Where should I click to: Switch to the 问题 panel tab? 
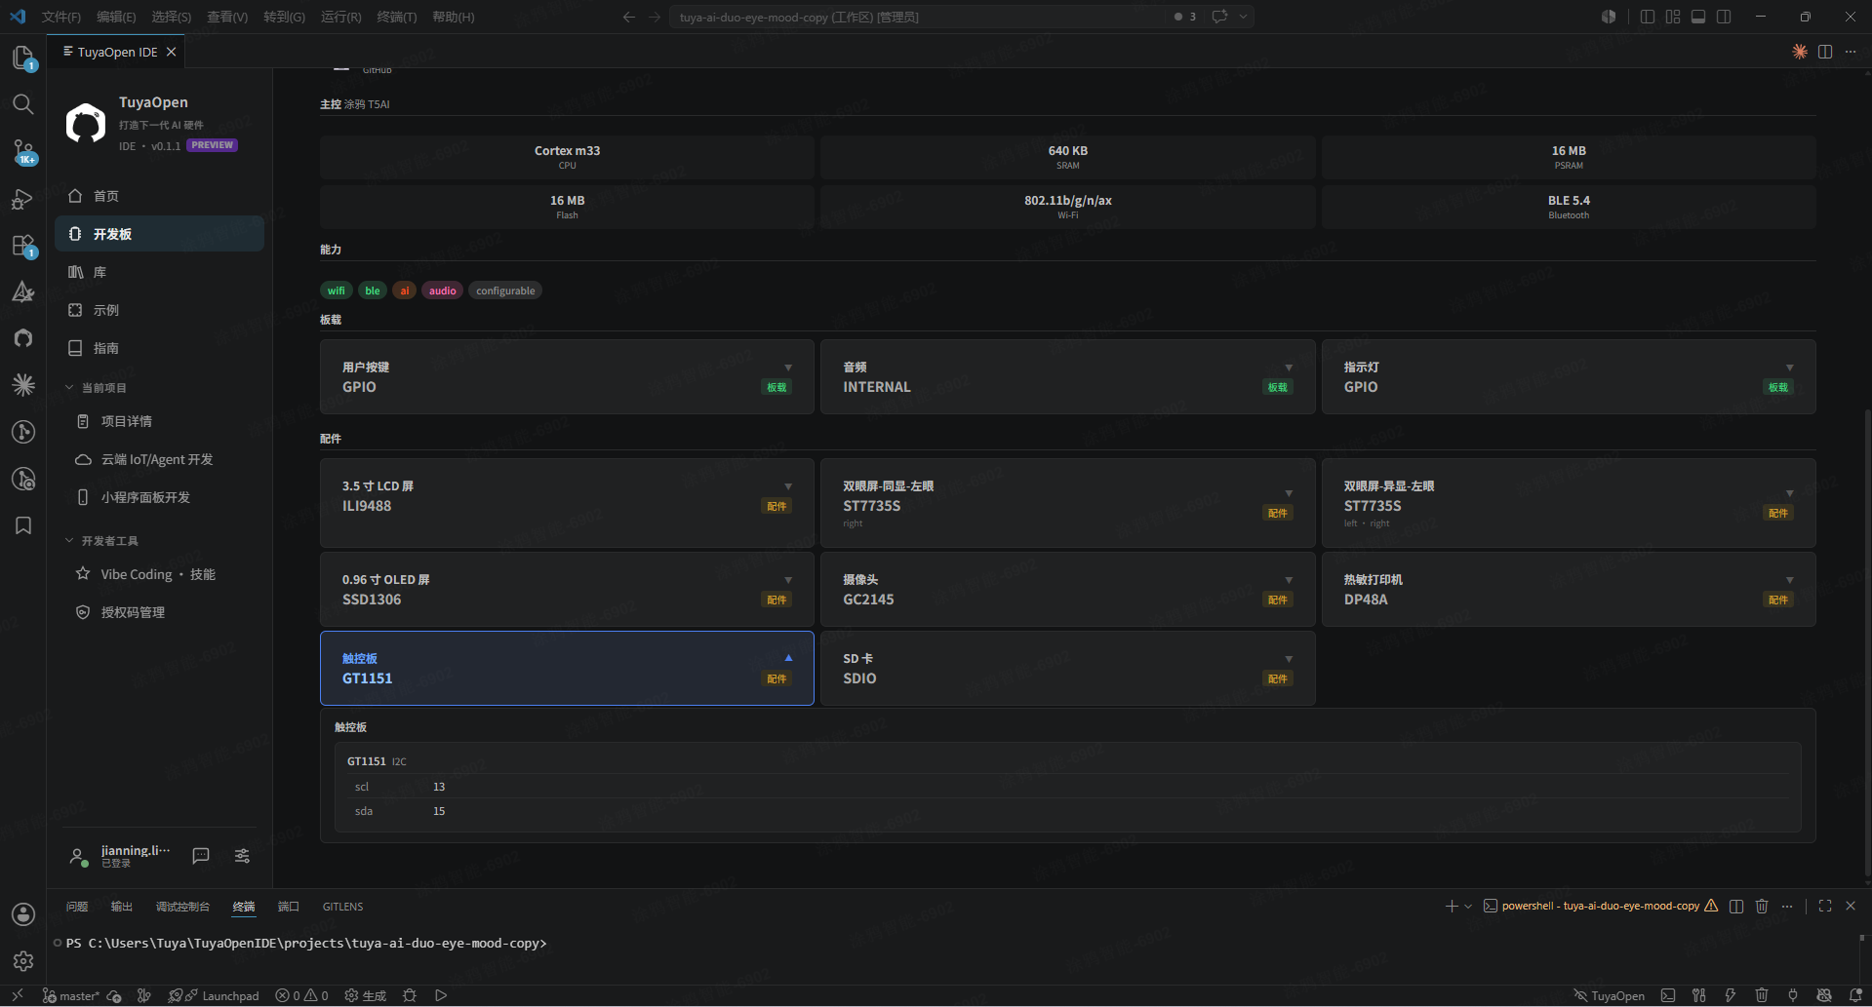click(77, 907)
